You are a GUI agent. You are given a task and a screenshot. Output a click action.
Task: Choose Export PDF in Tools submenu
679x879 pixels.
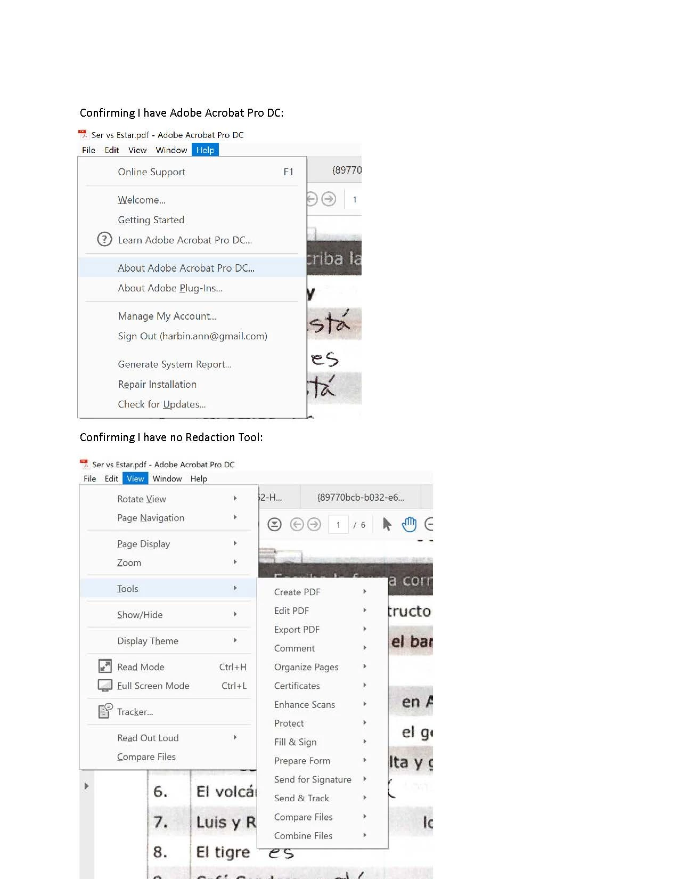tap(322, 629)
